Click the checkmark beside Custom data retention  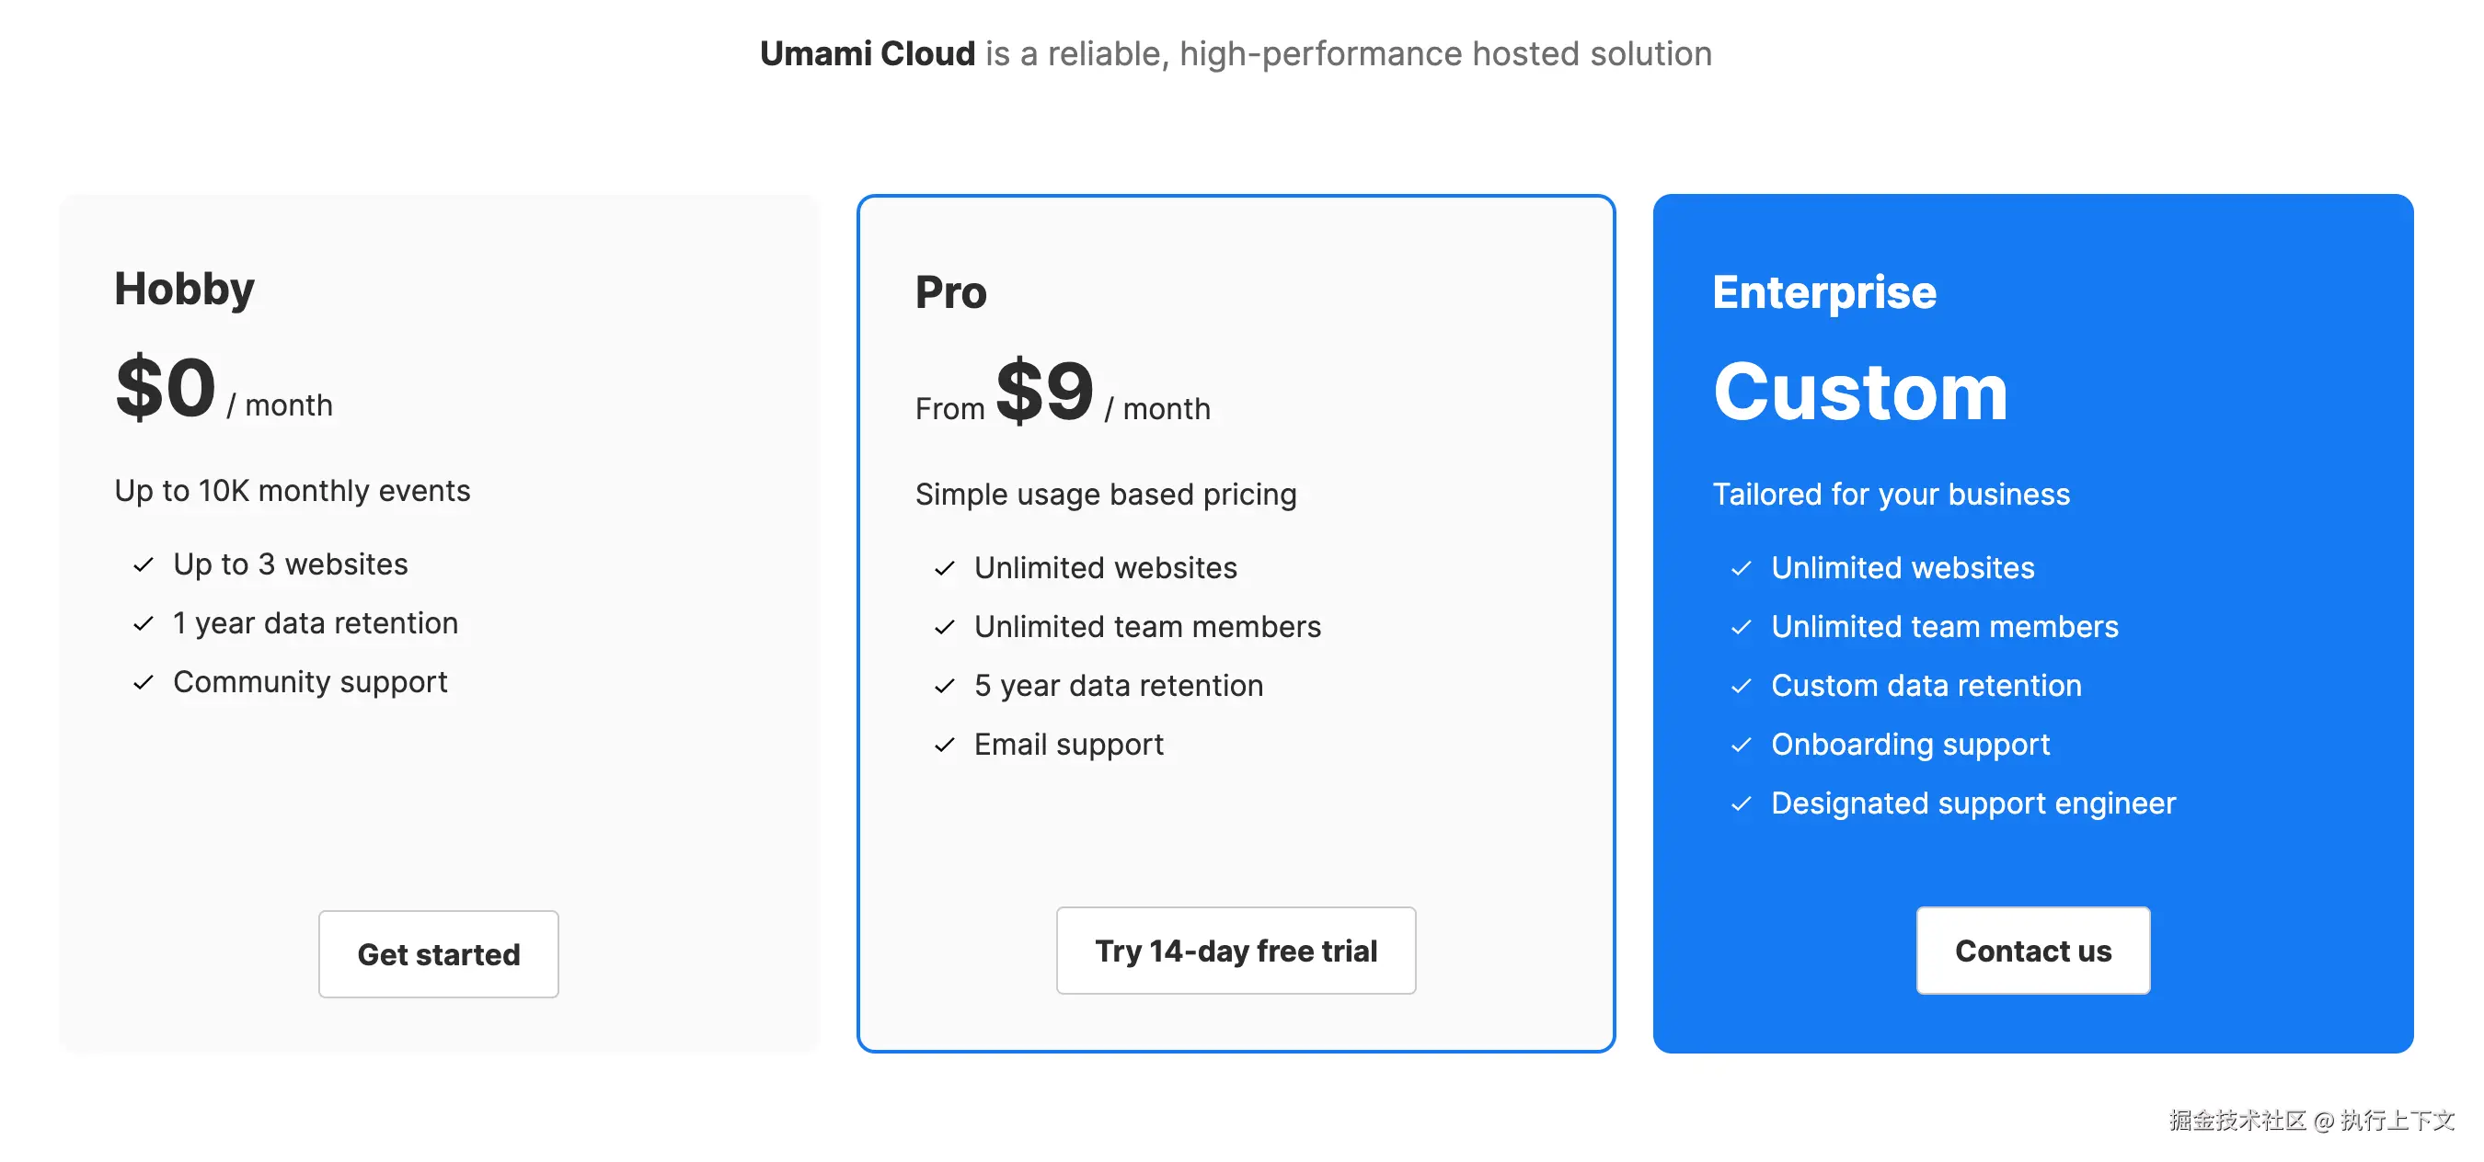pos(1741,686)
